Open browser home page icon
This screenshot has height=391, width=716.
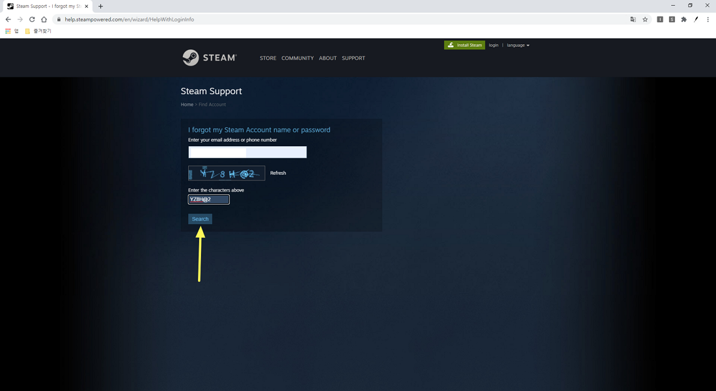(44, 19)
